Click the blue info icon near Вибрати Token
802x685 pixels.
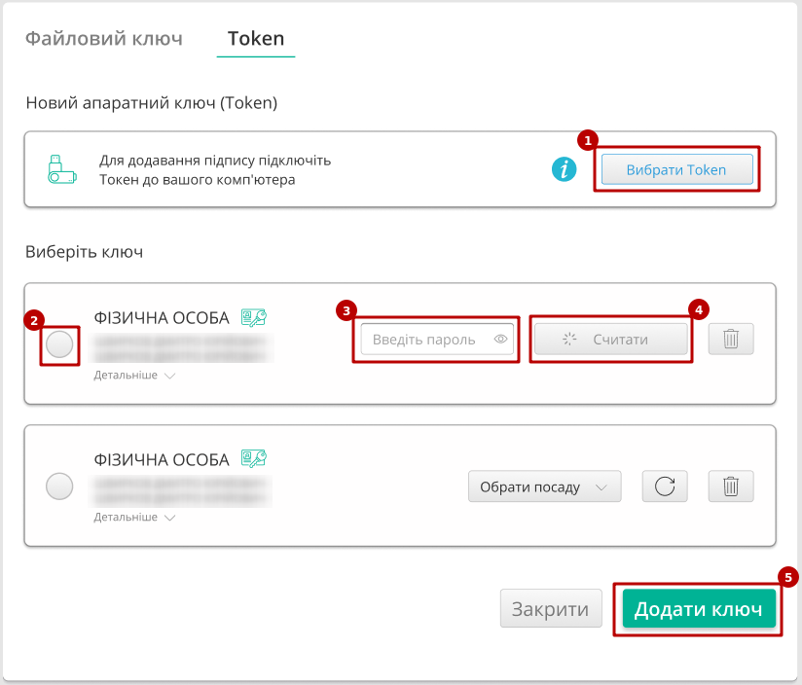(x=564, y=169)
